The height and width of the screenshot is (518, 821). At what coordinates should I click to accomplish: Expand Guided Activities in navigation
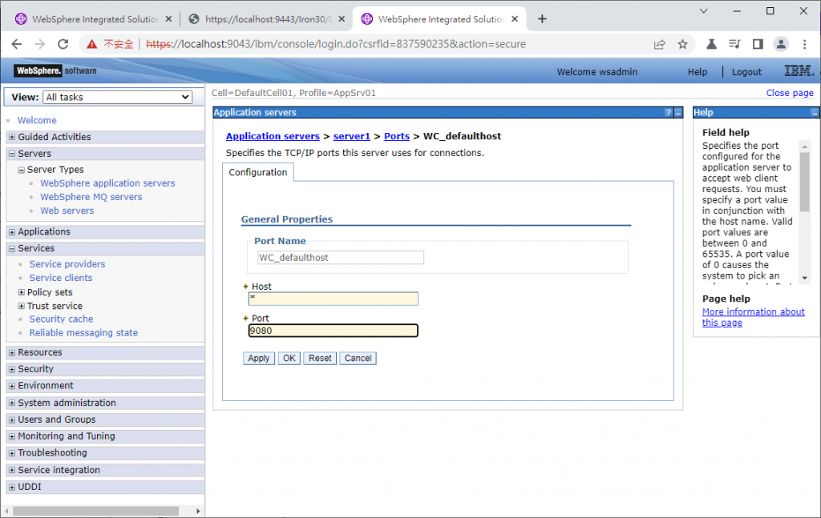12,137
